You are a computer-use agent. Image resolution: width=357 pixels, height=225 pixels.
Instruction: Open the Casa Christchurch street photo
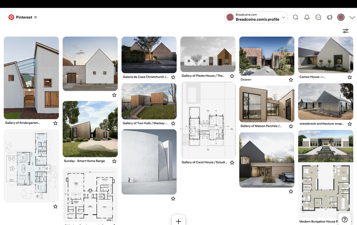tap(149, 55)
